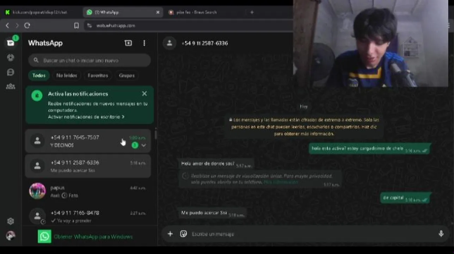Select the No leídos filter
Screen dimensions: 454x254
coord(67,75)
